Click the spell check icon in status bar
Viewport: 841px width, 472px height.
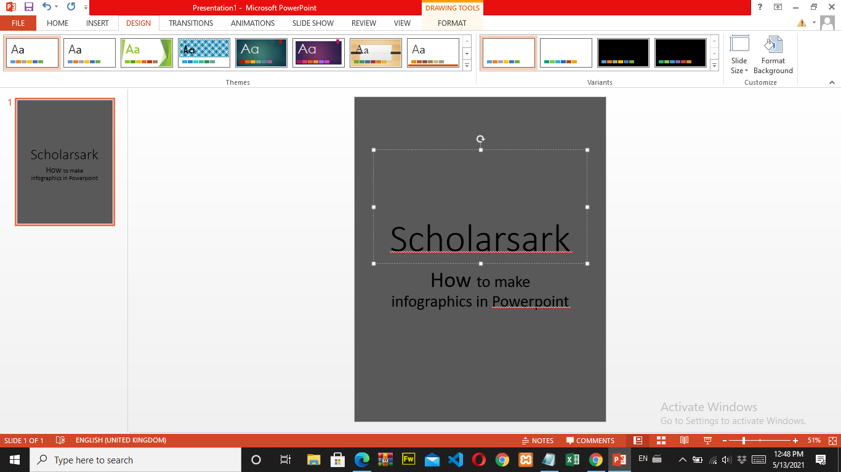point(60,440)
